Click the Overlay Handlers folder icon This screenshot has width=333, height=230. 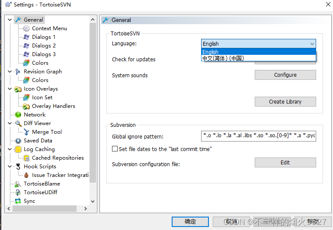(26, 106)
